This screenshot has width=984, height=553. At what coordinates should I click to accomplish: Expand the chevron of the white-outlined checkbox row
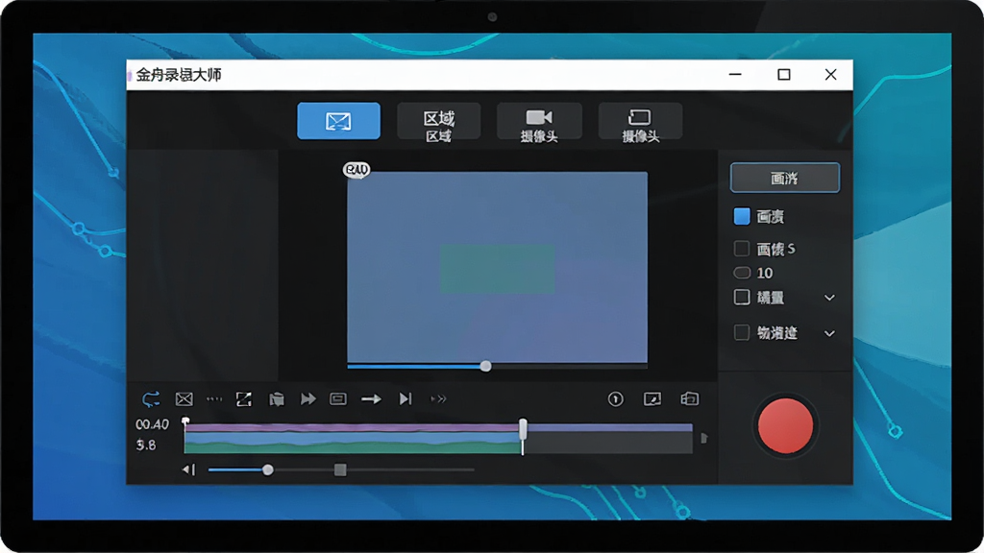(x=829, y=298)
